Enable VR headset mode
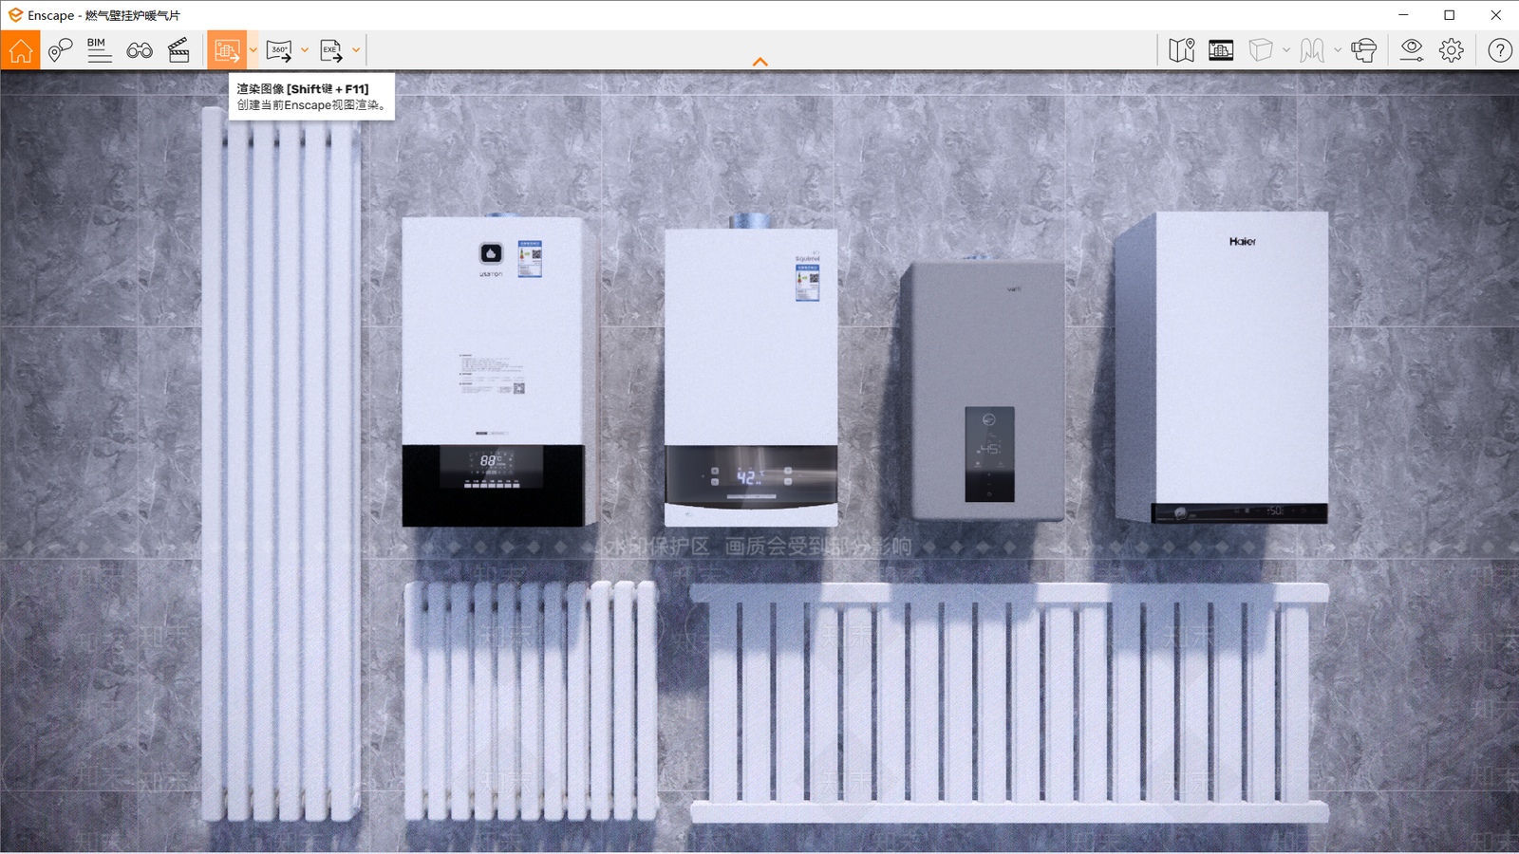Screen dimensions: 1519x854 pos(1364,50)
